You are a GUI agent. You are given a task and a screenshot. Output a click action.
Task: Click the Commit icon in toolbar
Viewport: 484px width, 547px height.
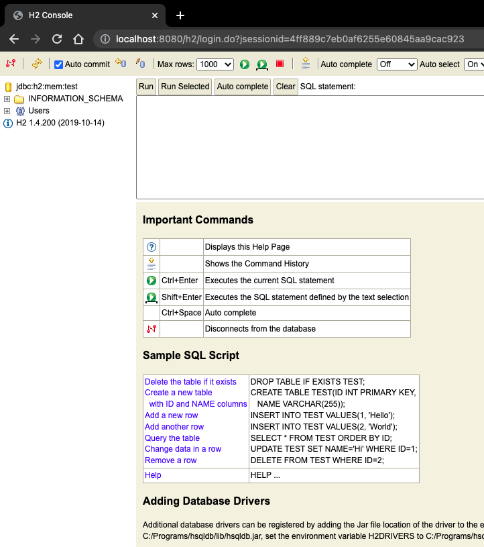[140, 63]
